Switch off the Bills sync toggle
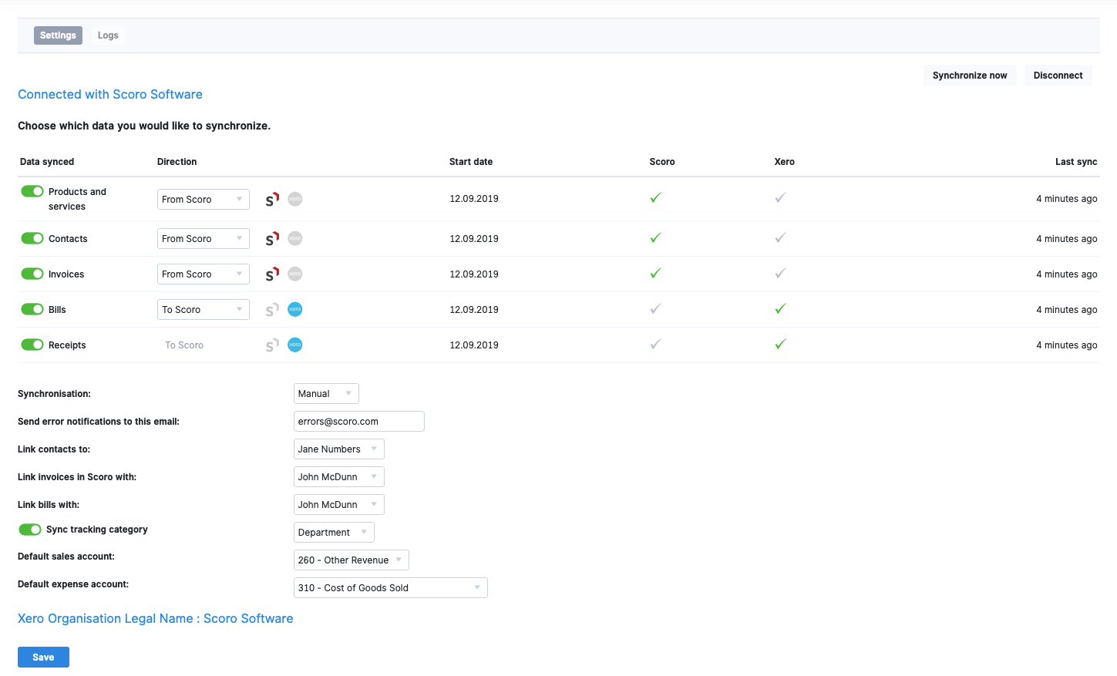Screen dimensions: 1117x676 coord(32,309)
